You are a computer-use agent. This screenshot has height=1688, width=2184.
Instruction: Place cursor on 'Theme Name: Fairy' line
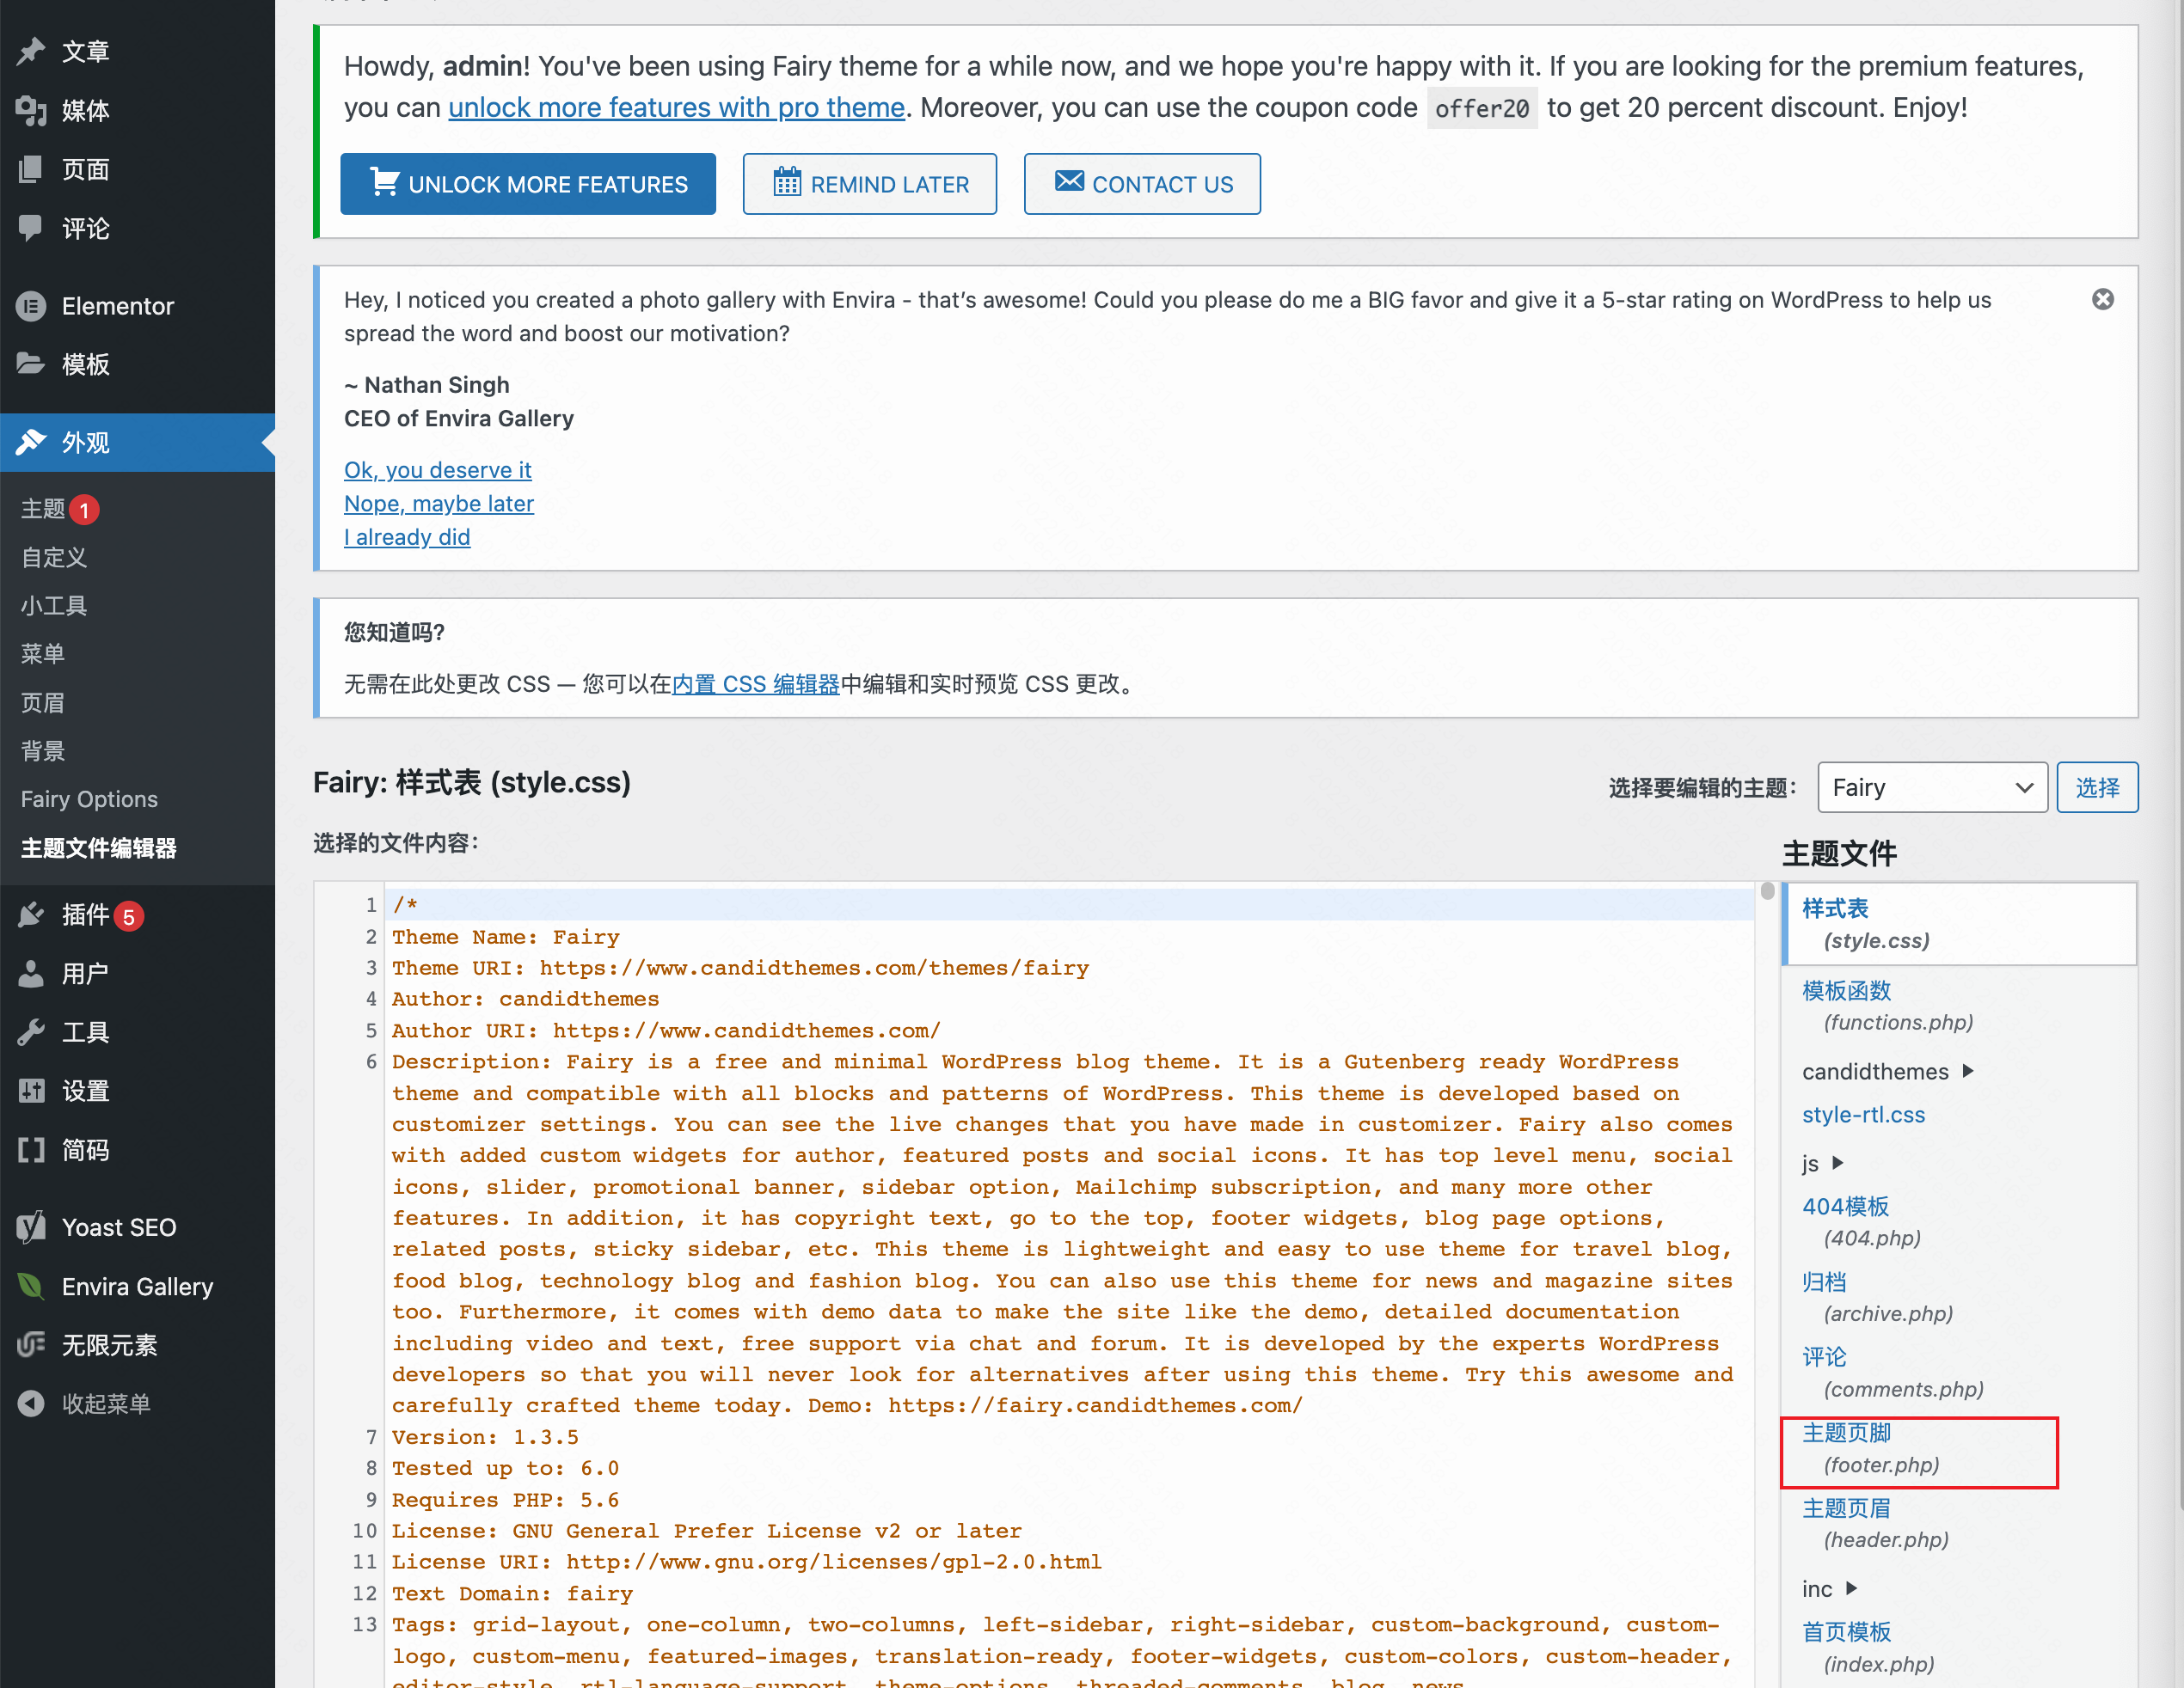coord(506,937)
